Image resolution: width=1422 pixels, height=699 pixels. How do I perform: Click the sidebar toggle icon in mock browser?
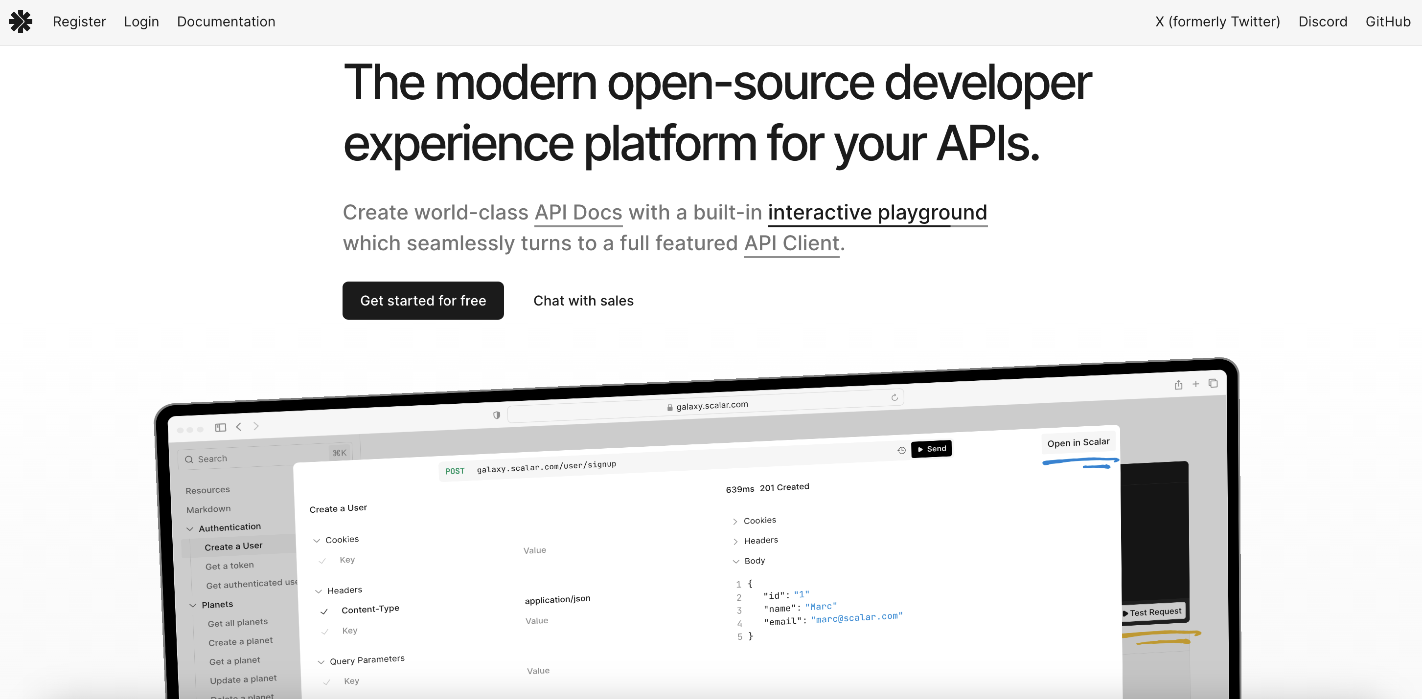pyautogui.click(x=220, y=427)
